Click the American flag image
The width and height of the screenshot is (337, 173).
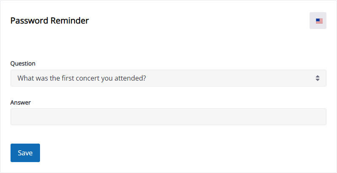coord(319,21)
